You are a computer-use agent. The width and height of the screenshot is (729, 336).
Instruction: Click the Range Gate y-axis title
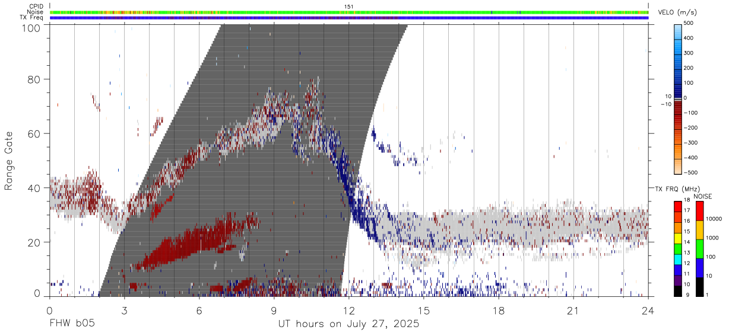pos(9,161)
